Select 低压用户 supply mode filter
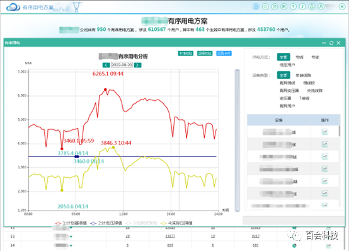Screen dimensions: 349x251 [287, 65]
